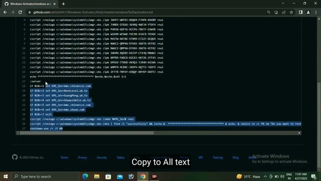Open the Status footer link
The image size is (321, 181).
(120, 157)
